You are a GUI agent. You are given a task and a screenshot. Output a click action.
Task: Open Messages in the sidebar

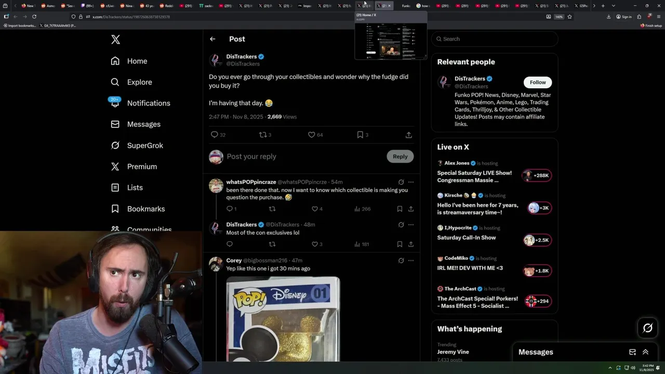136,124
